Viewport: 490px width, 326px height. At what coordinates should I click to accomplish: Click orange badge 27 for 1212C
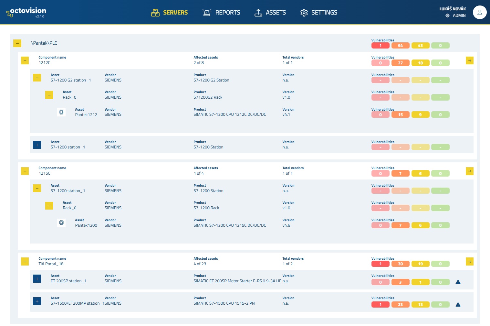401,63
